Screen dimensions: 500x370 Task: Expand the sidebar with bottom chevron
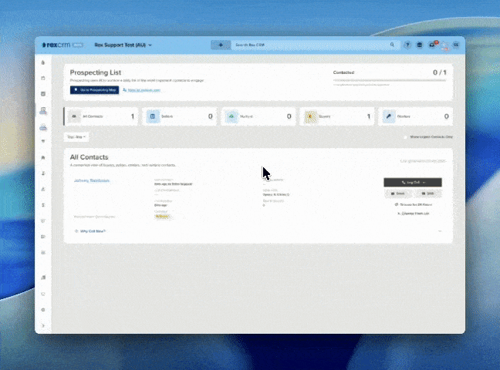[x=43, y=326]
